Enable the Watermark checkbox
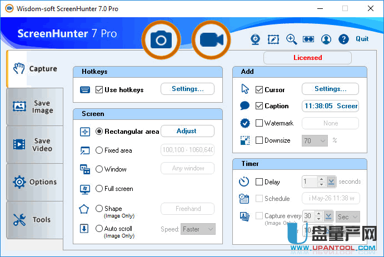 (x=259, y=123)
